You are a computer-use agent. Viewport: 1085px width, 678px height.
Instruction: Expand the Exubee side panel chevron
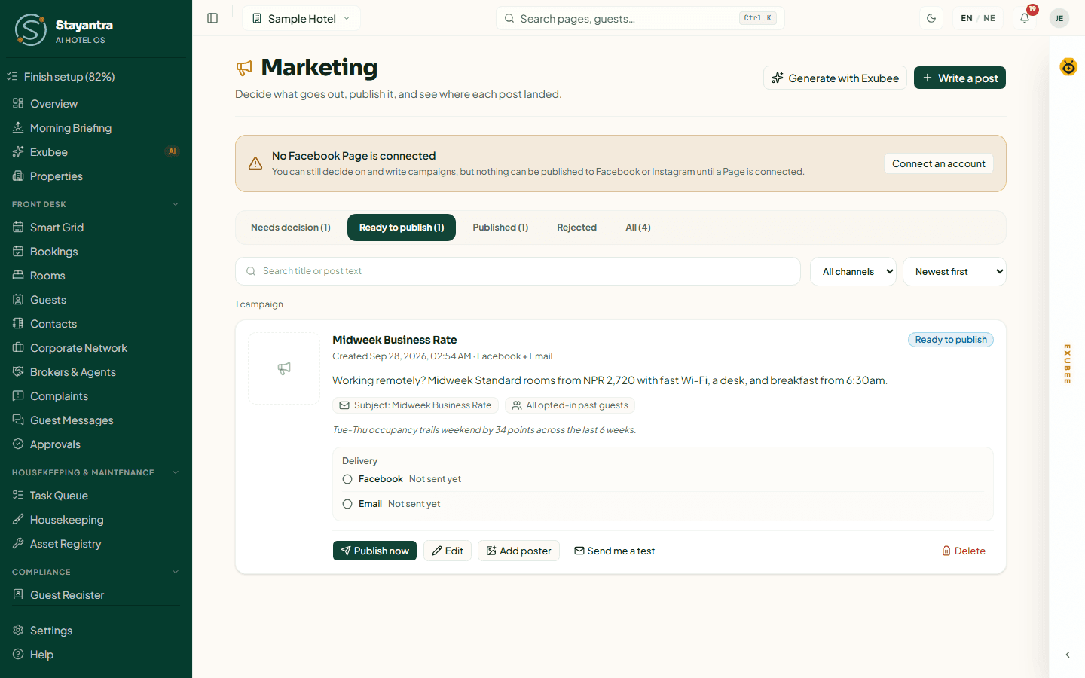[1068, 655]
